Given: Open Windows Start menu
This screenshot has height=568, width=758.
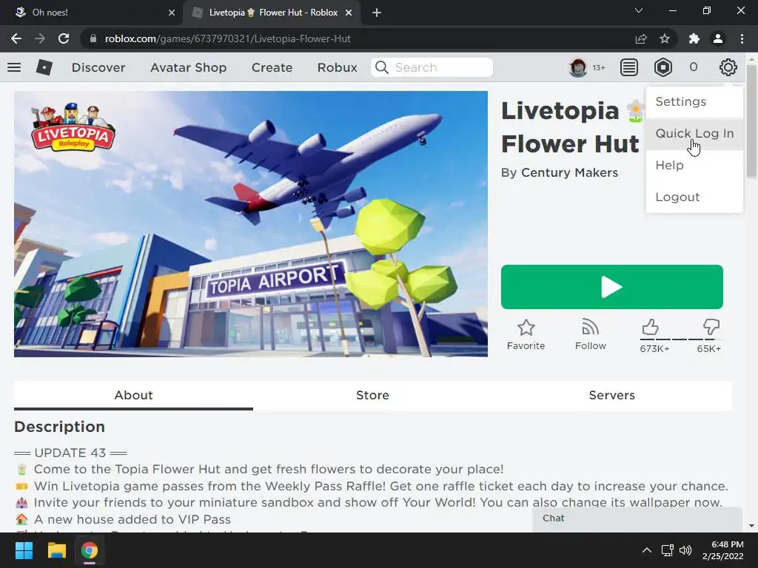Looking at the screenshot, I should point(24,550).
